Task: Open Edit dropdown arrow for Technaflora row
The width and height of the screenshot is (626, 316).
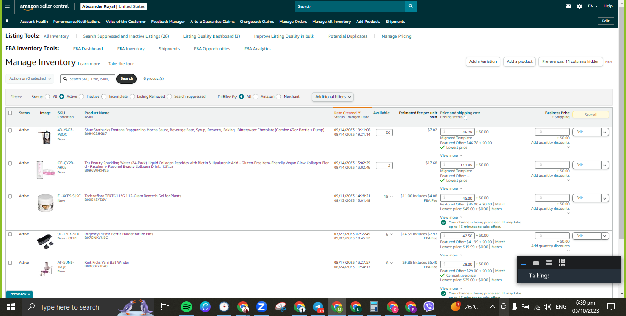Action: [605, 198]
